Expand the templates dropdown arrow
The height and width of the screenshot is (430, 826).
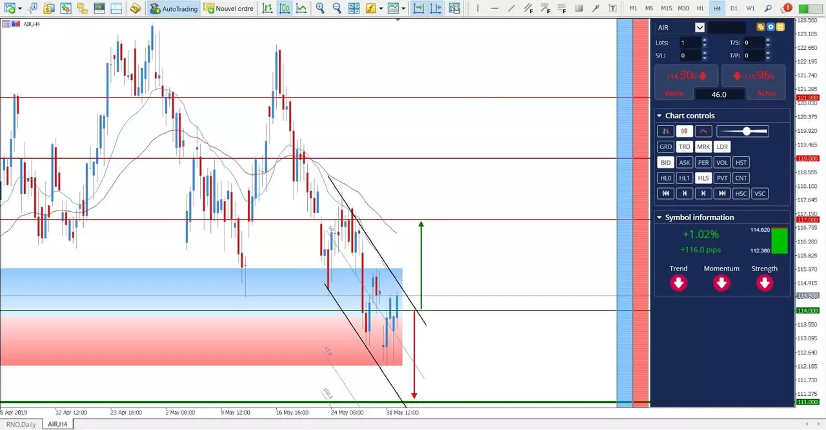(404, 9)
